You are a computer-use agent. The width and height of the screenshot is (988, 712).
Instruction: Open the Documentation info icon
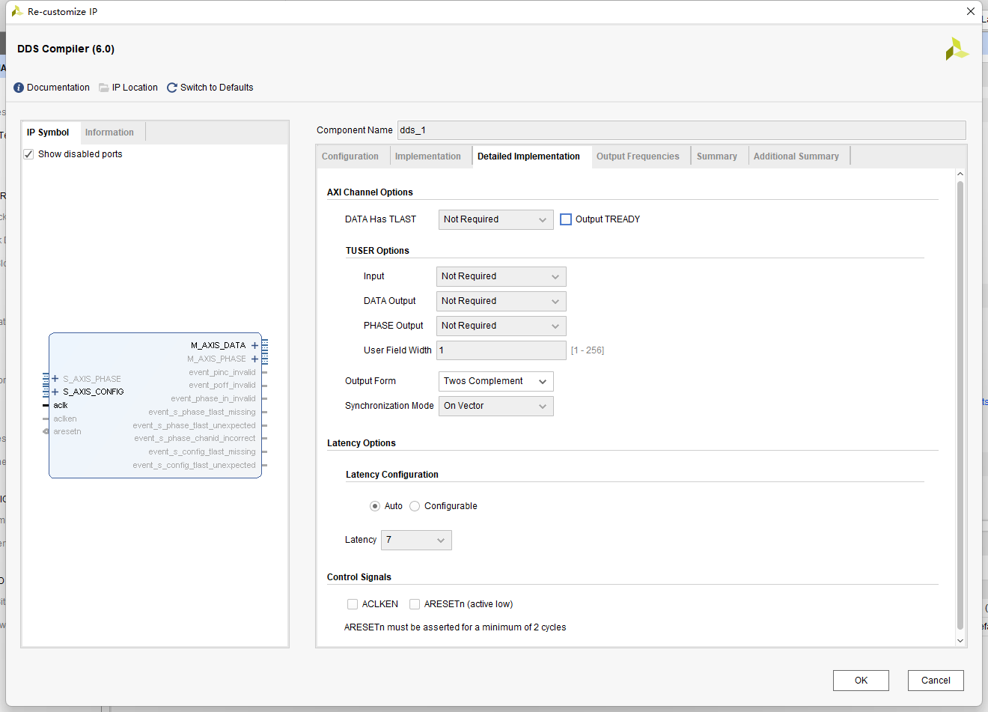tap(19, 88)
